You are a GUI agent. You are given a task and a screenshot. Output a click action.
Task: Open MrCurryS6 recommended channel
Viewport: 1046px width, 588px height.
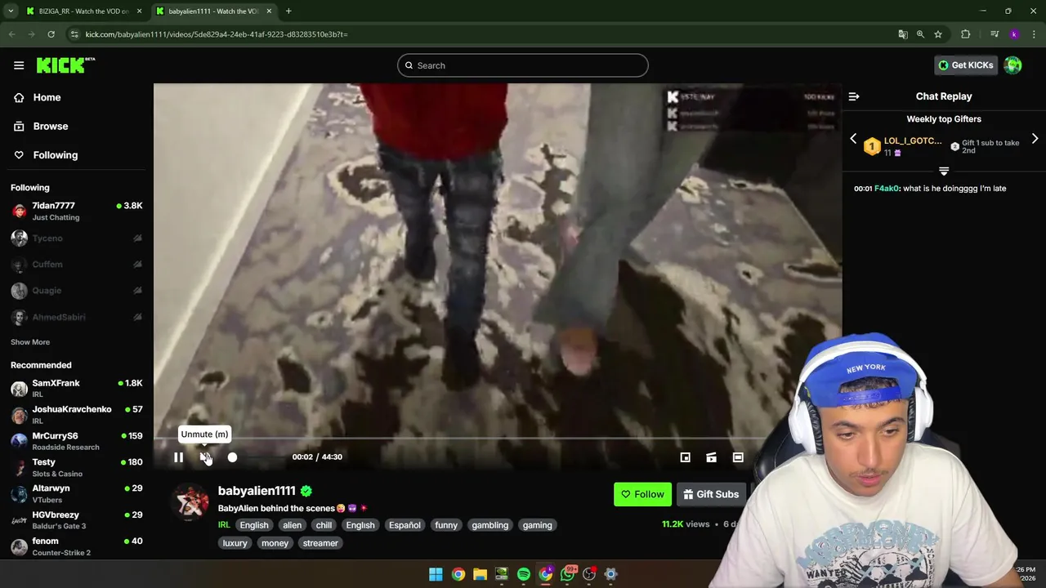click(x=77, y=441)
